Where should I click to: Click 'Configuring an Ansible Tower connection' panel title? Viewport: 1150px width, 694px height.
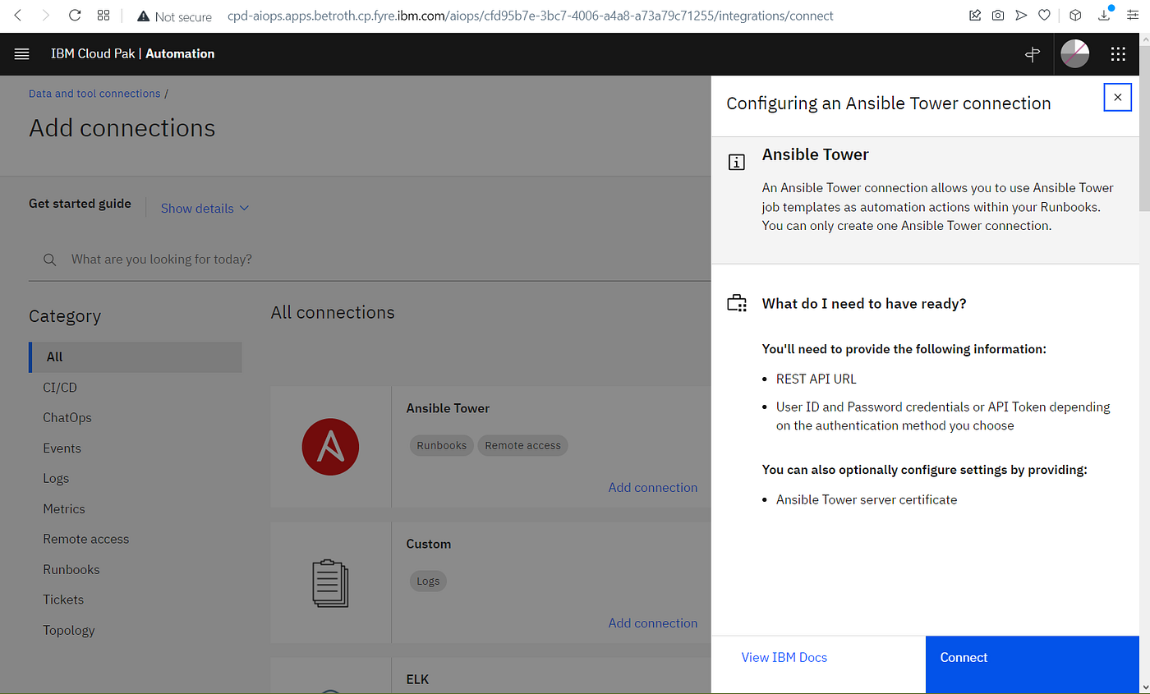889,103
